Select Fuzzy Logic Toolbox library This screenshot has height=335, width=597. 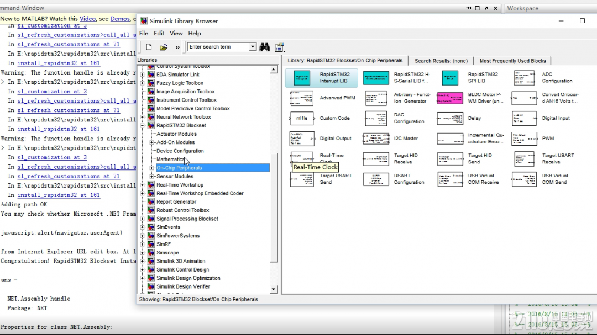point(180,83)
